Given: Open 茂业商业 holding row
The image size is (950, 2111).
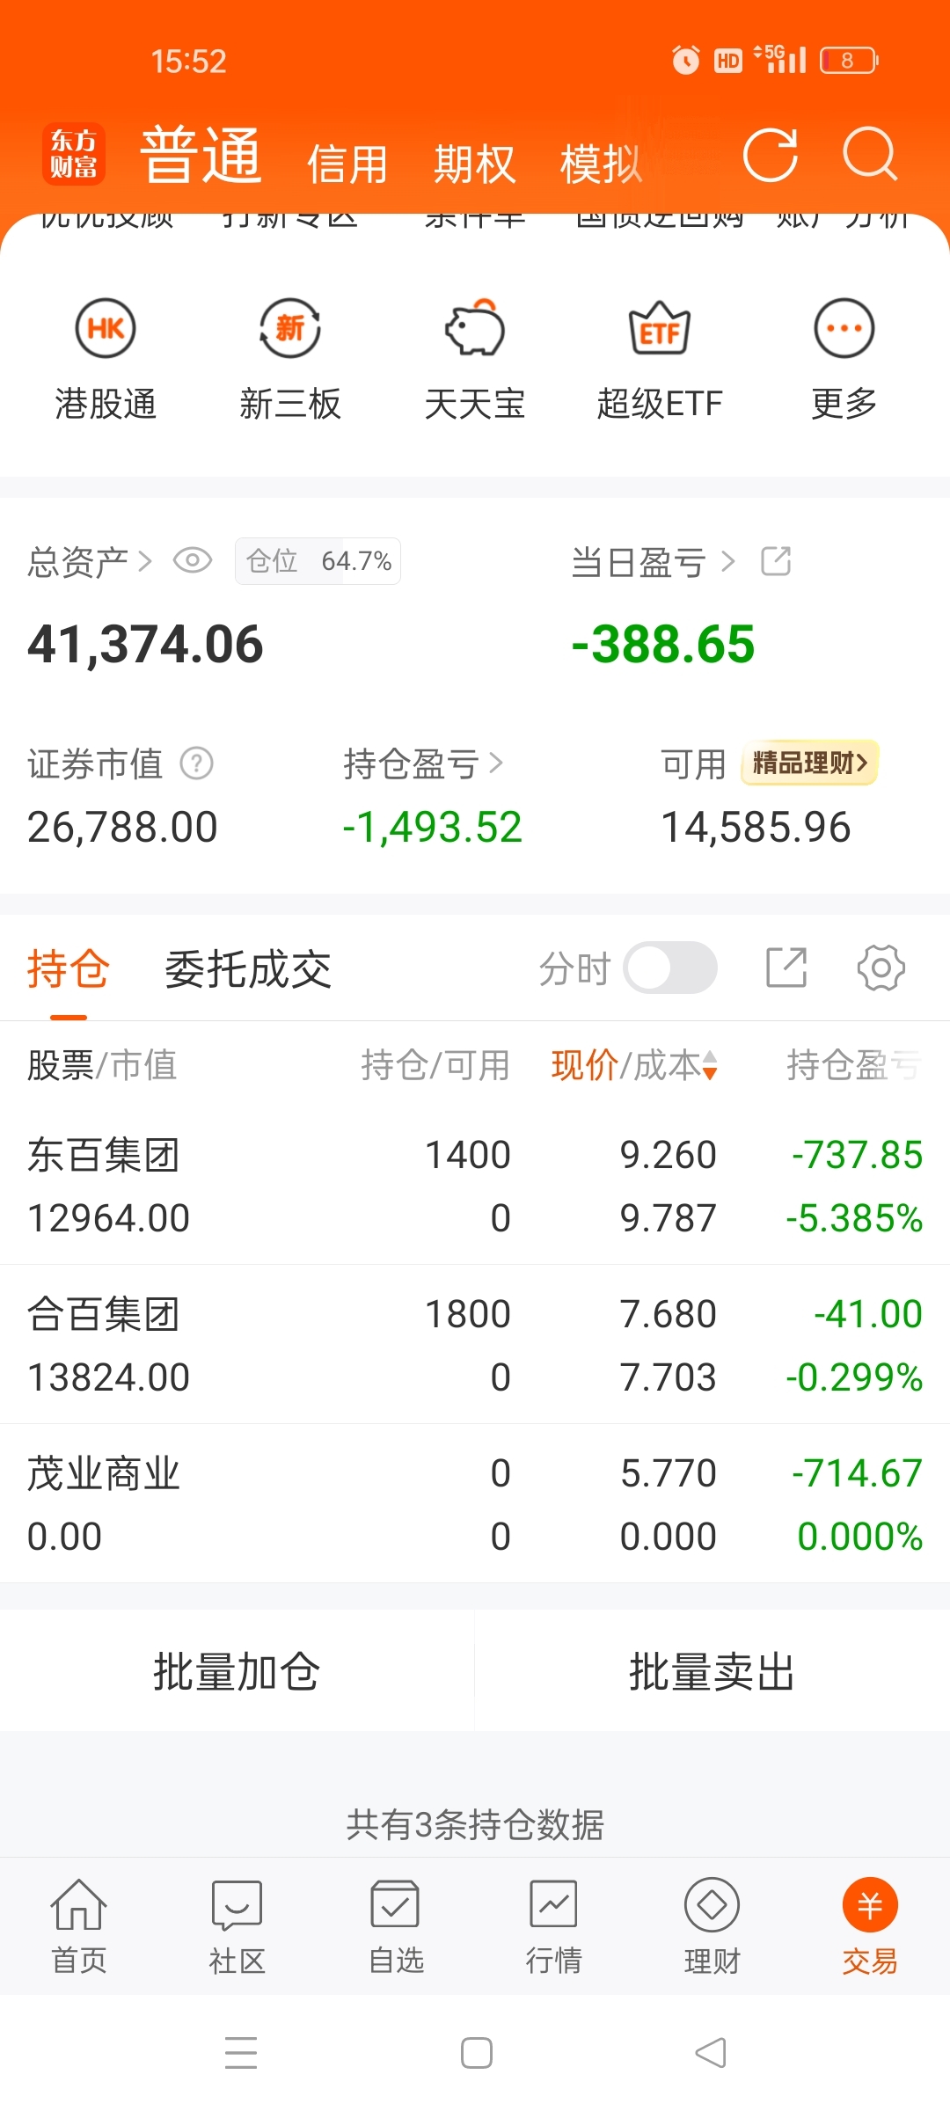Looking at the screenshot, I should click(x=475, y=1504).
